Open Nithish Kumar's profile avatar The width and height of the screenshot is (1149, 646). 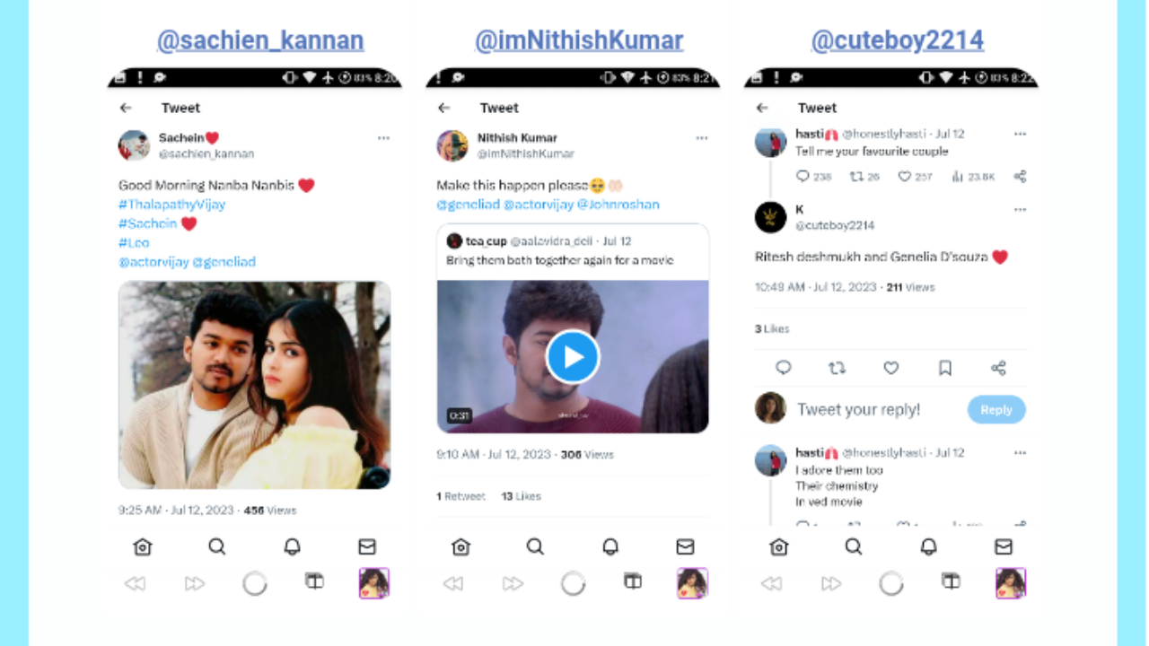[x=452, y=145]
